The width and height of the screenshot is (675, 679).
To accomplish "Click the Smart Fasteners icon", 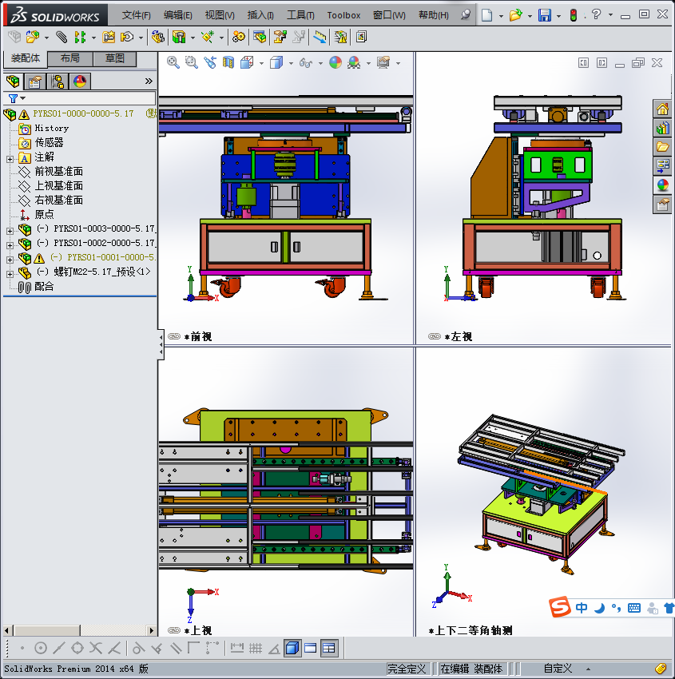I will pos(109,38).
